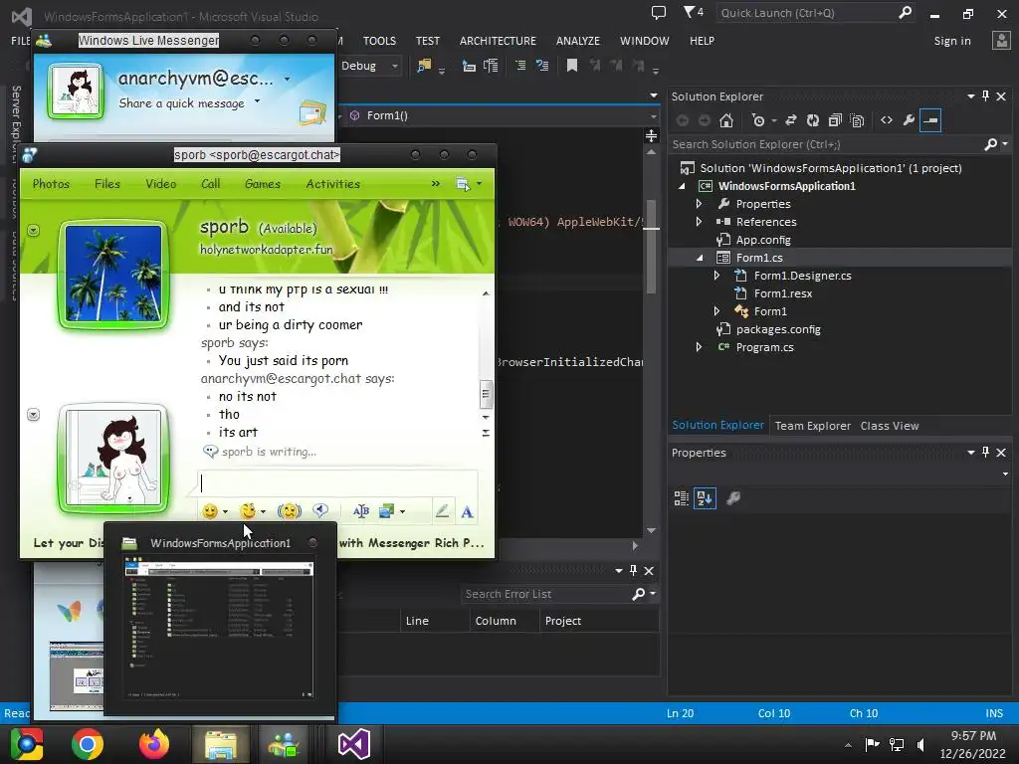1019x764 pixels.
Task: Expand the Properties node in Solution Explorer
Action: 699,204
